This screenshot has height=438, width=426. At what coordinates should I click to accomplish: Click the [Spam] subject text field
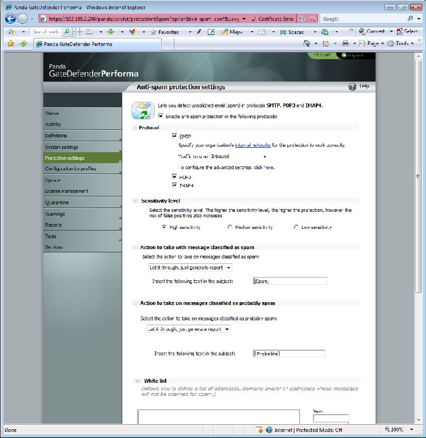tap(290, 281)
